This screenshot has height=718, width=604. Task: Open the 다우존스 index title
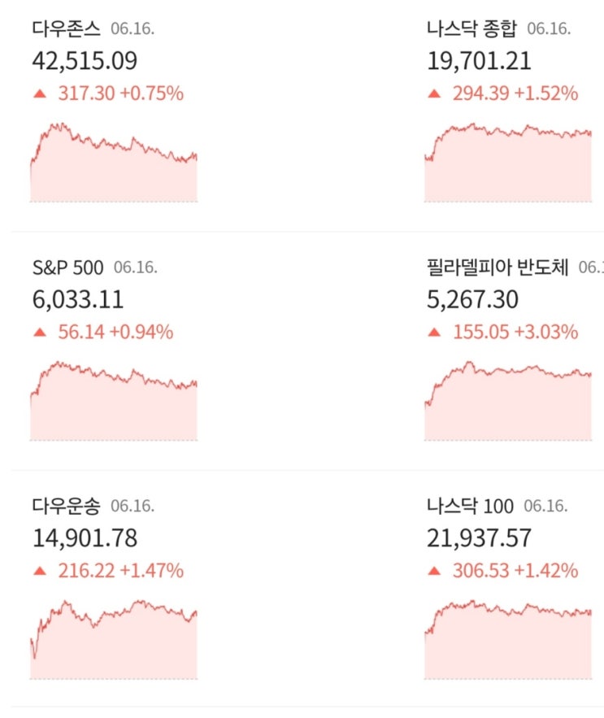click(67, 29)
